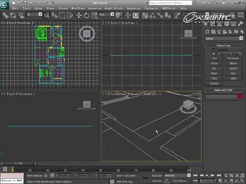246x184 pixels.
Task: Open the Group menu
Action: pyautogui.click(x=39, y=8)
